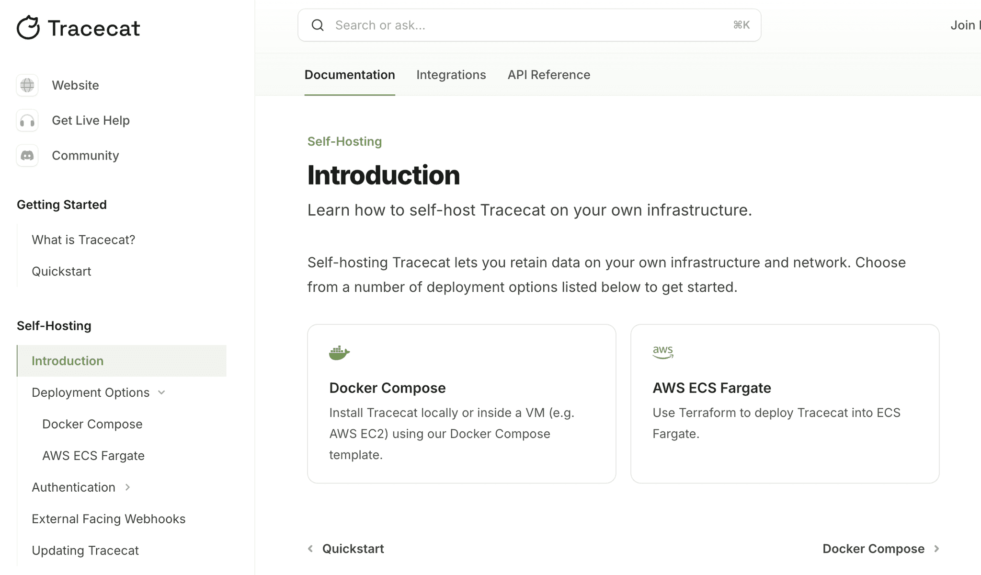Click the right arrow beside Docker Compose pagination

tap(935, 549)
